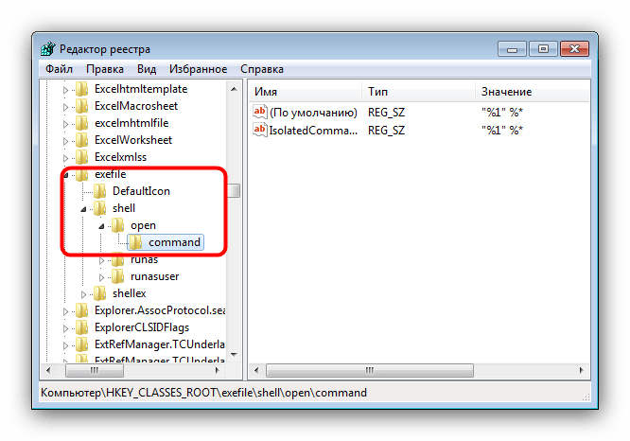Expand the ExcelMacrosheet key
Image resolution: width=630 pixels, height=441 pixels.
[x=66, y=107]
